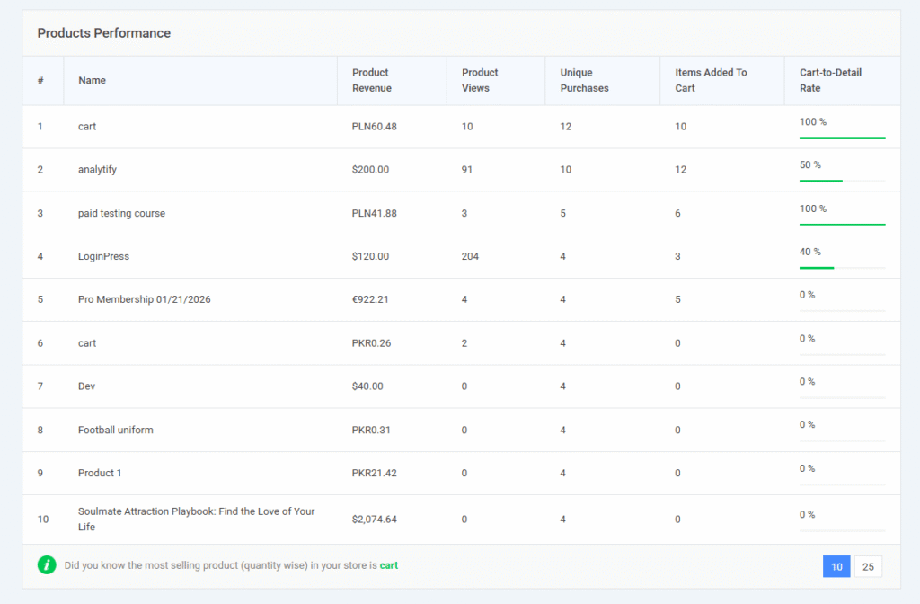Select product name paid testing course
Viewport: 920px width, 604px height.
[121, 213]
